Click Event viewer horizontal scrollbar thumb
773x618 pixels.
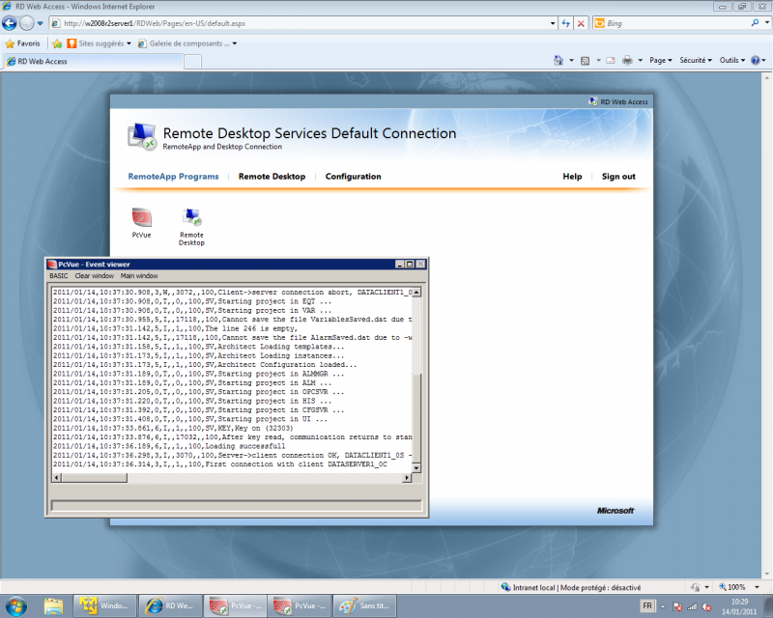click(94, 478)
